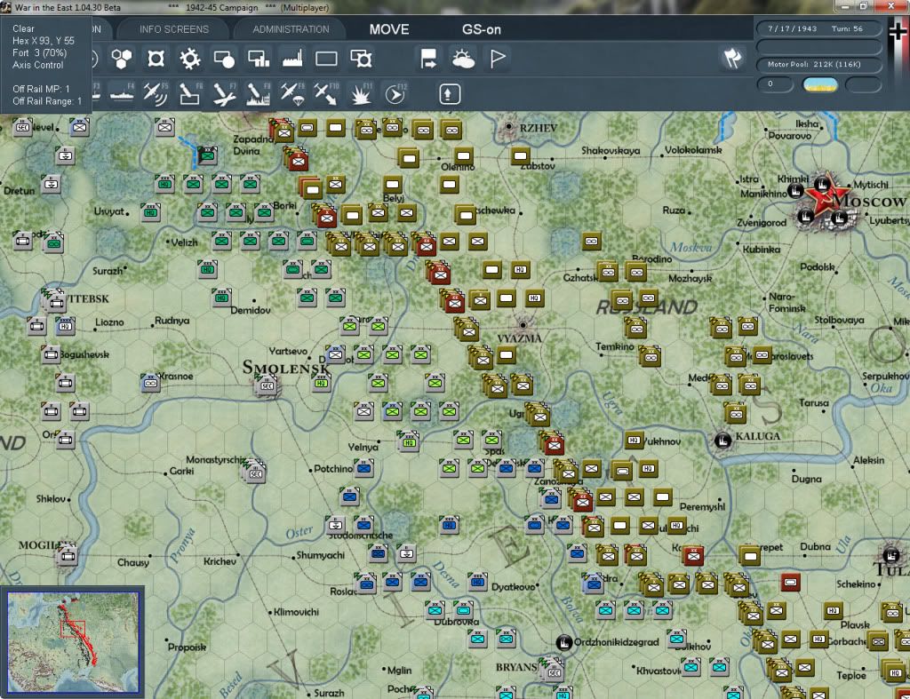Click the Shumyachi town label
910x699 pixels.
(x=320, y=555)
